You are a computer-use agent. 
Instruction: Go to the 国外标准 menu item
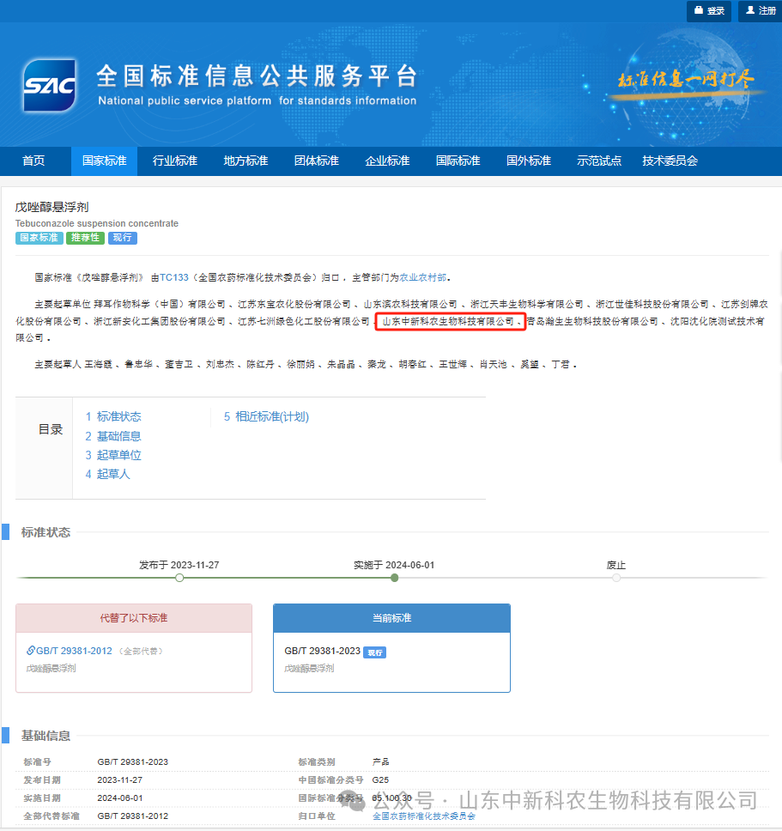pyautogui.click(x=529, y=161)
